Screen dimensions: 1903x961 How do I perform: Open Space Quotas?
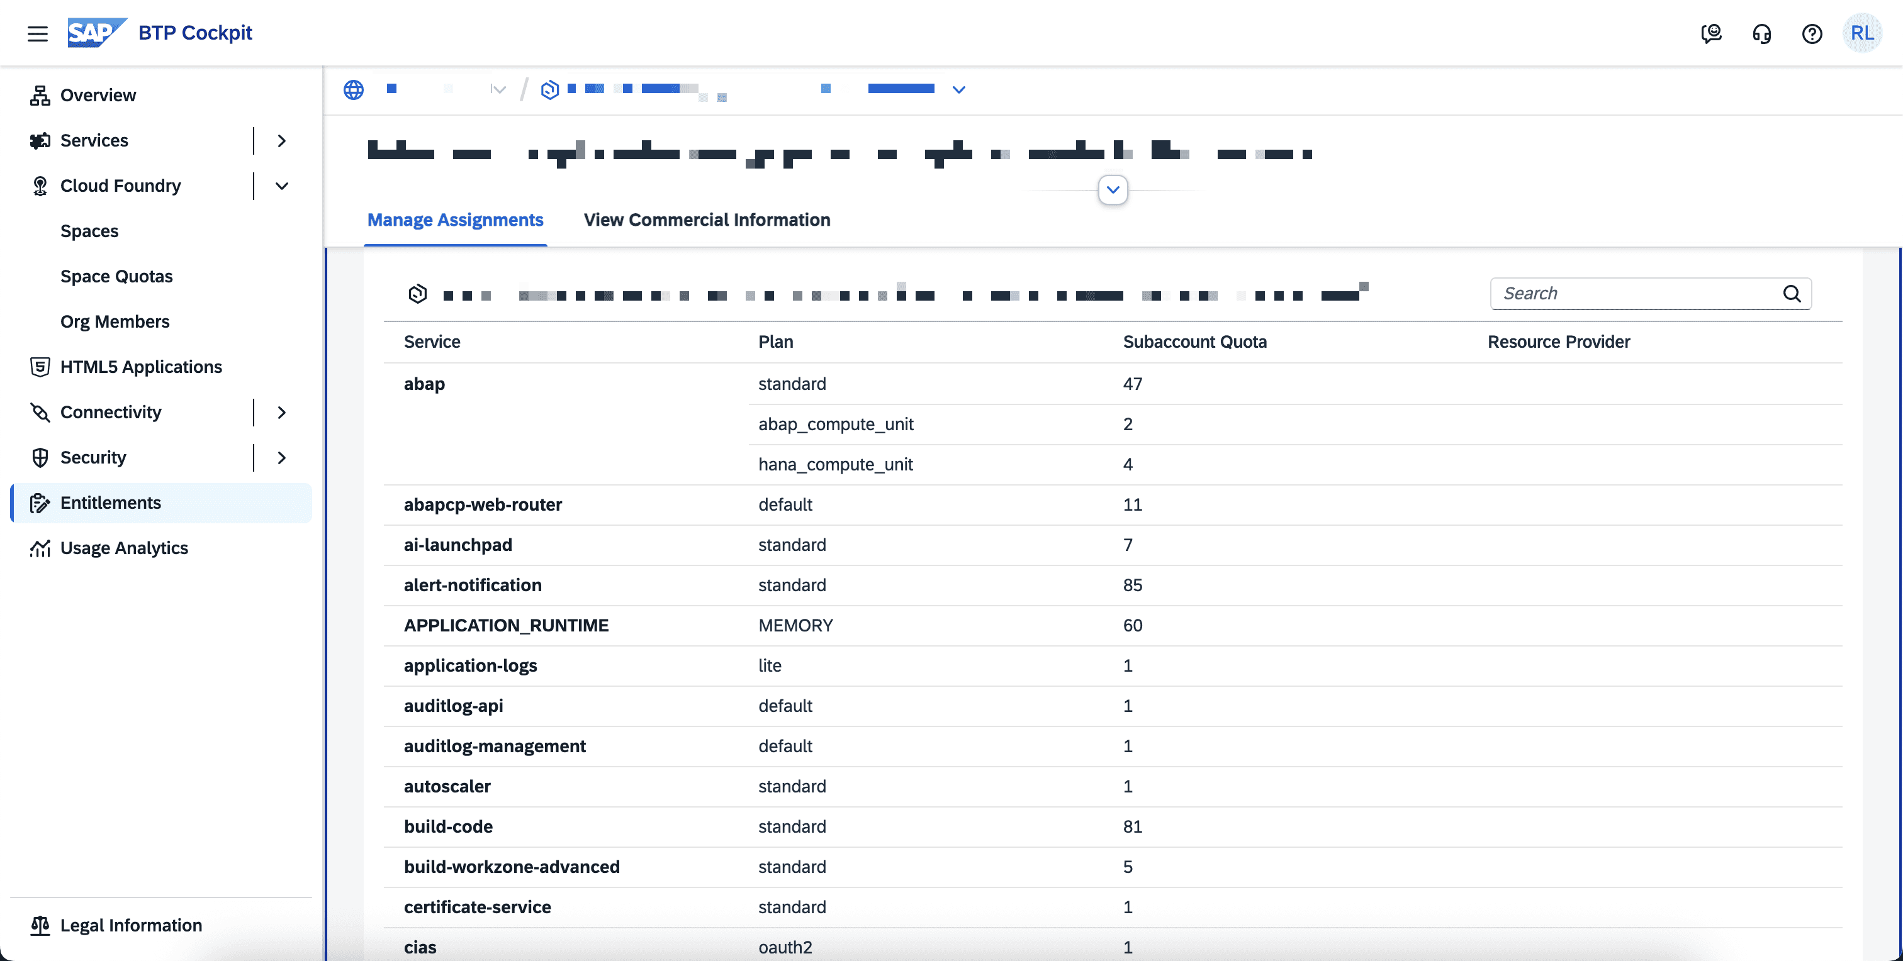pos(116,276)
